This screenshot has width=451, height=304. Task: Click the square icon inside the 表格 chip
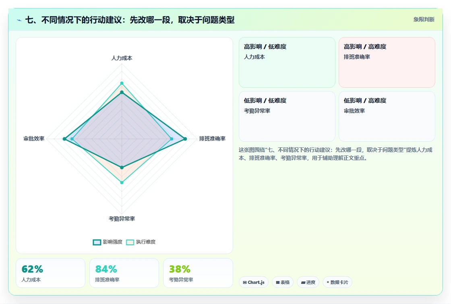pos(277,282)
